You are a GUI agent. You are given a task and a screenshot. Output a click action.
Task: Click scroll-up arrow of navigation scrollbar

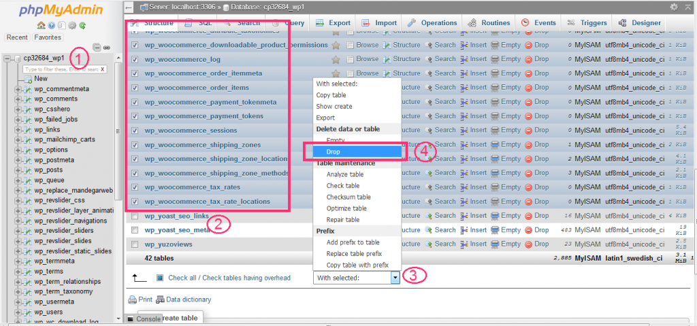click(x=118, y=57)
